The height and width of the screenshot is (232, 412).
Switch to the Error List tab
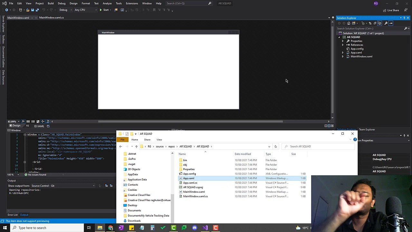tap(13, 215)
